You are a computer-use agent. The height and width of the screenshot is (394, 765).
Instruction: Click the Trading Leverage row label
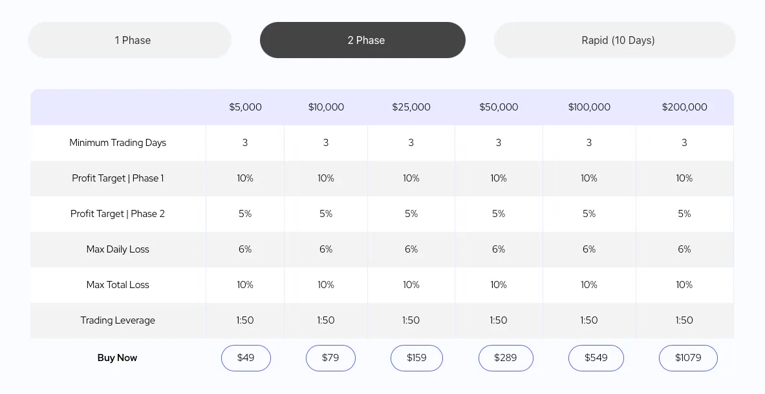click(x=118, y=320)
